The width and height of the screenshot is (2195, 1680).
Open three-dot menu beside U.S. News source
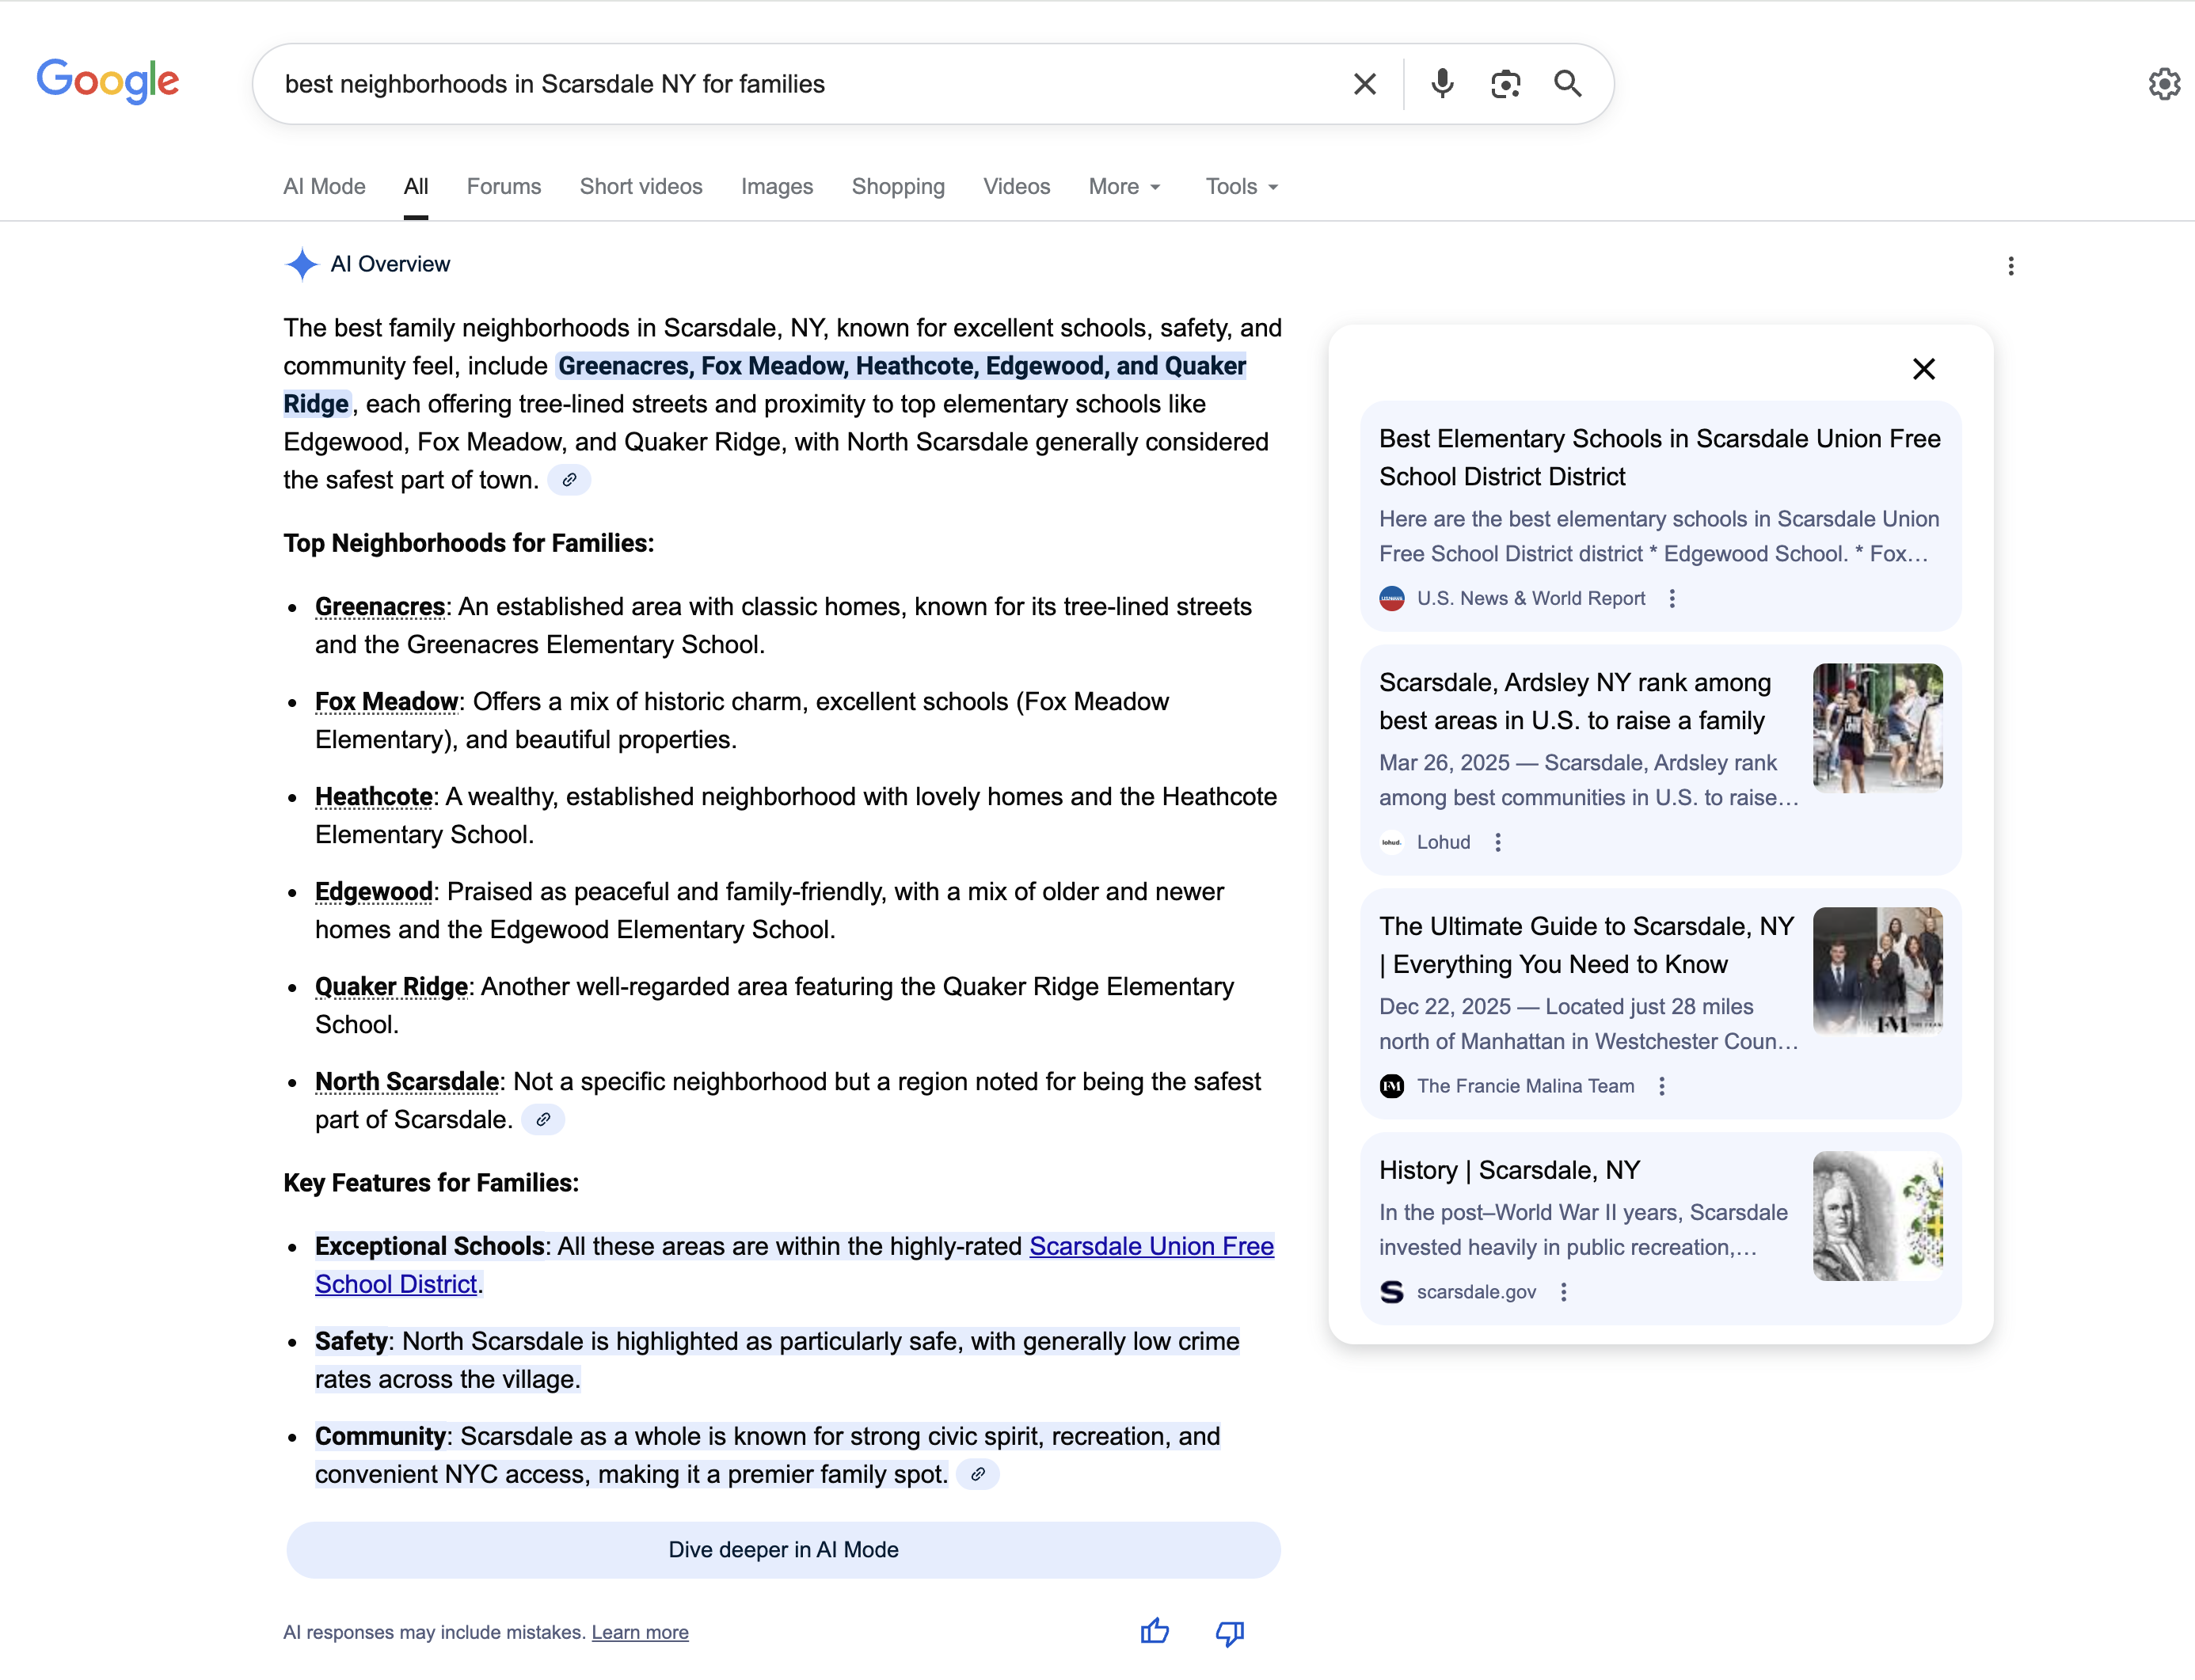coord(1672,598)
